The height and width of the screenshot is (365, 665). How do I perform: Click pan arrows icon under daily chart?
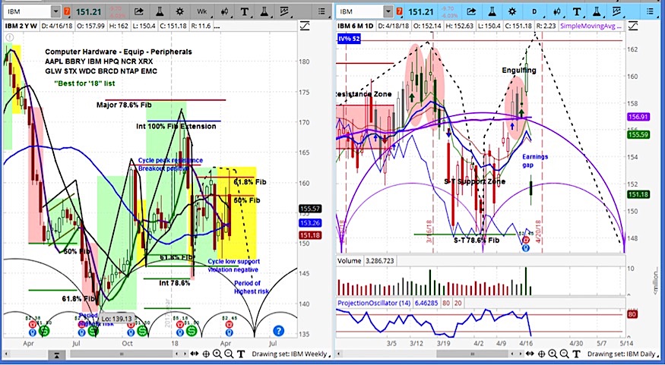pyautogui.click(x=529, y=354)
